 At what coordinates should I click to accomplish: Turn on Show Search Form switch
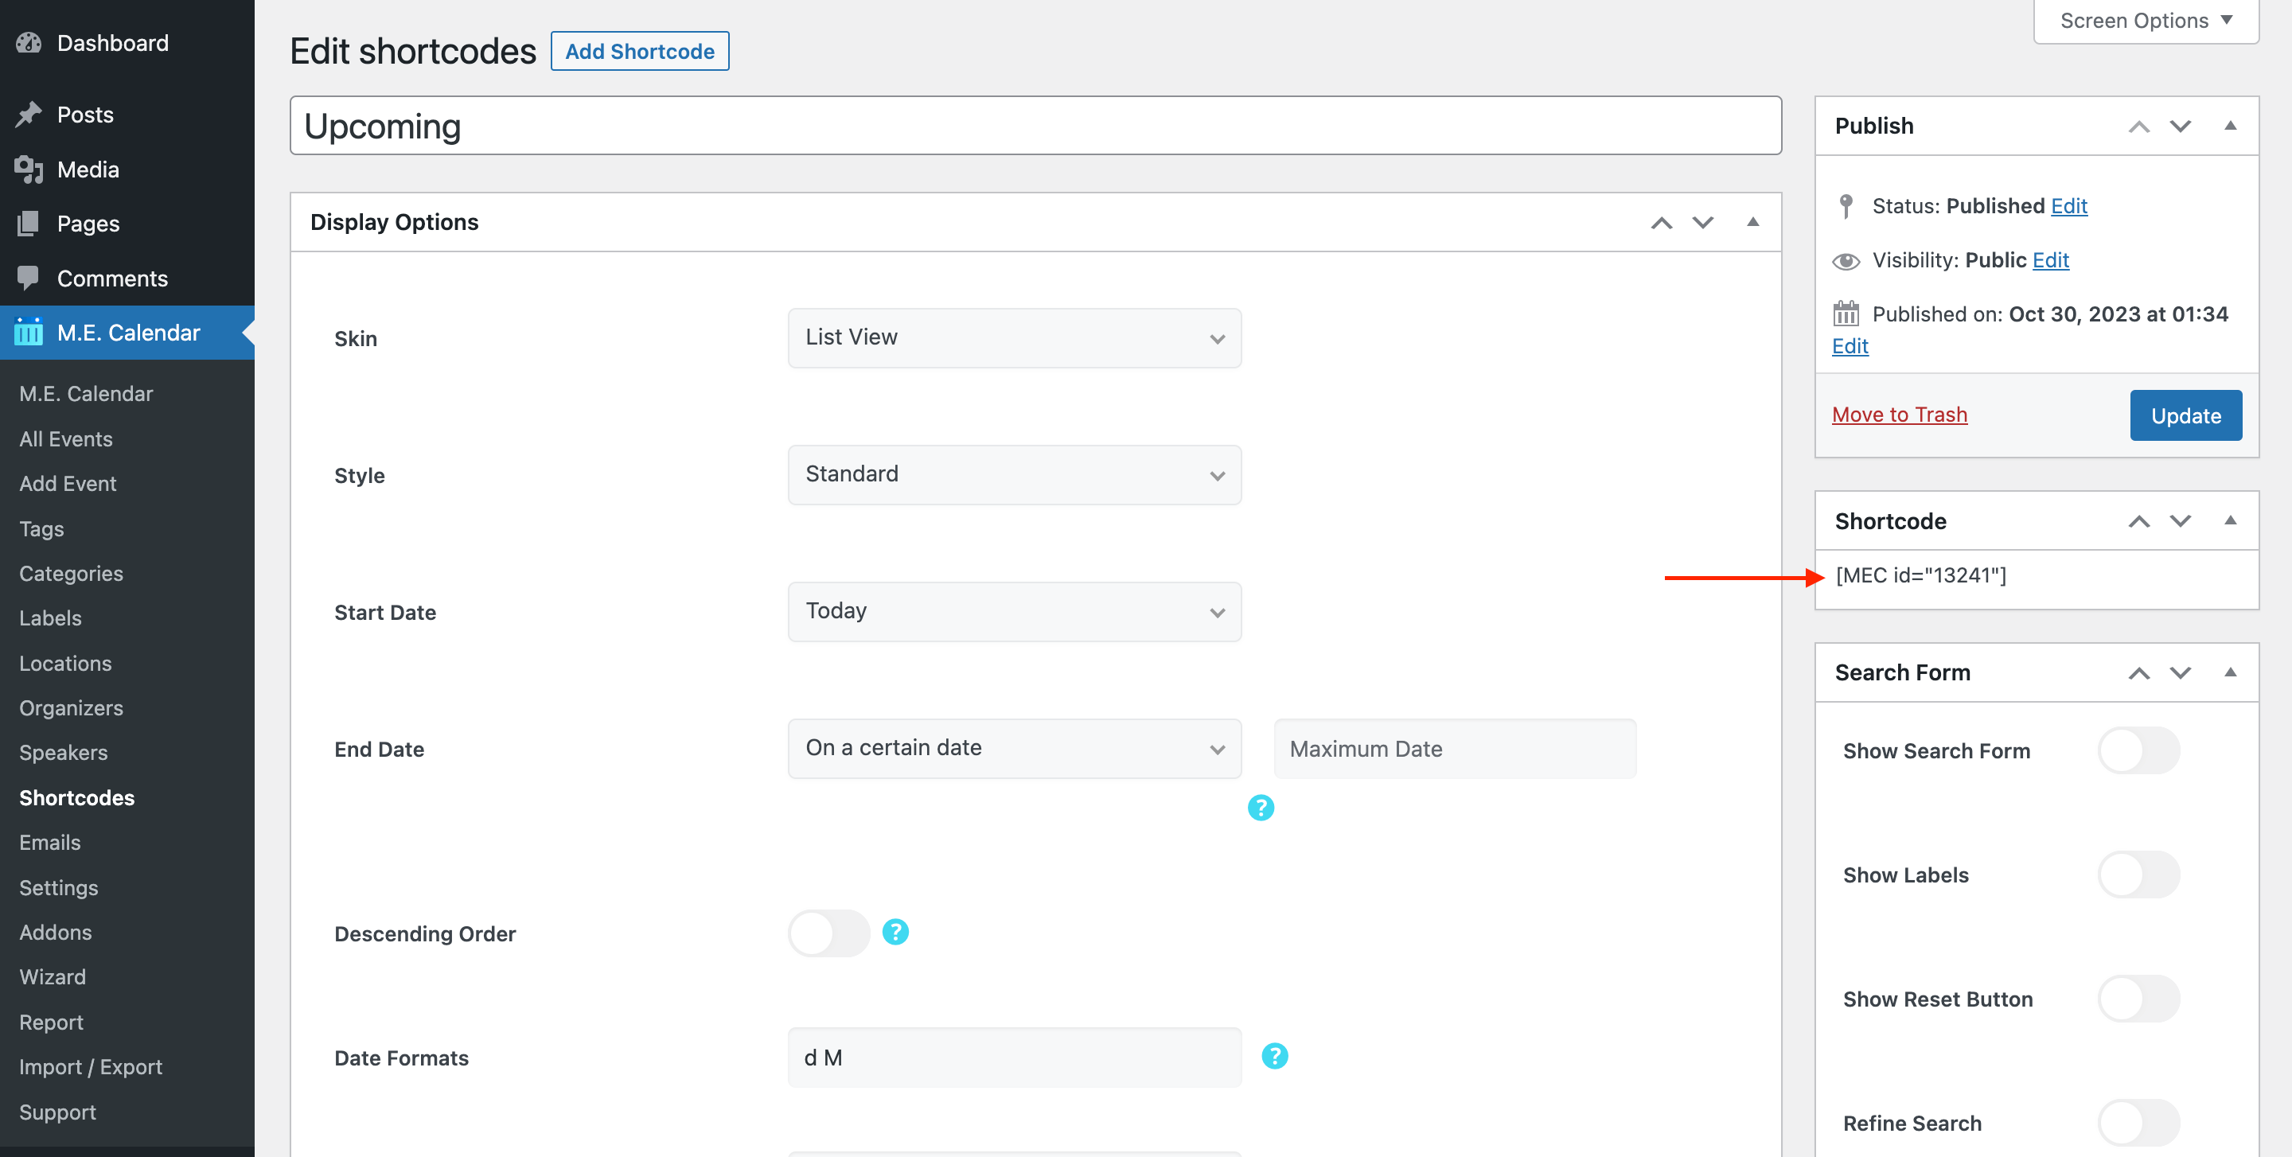pos(2138,750)
